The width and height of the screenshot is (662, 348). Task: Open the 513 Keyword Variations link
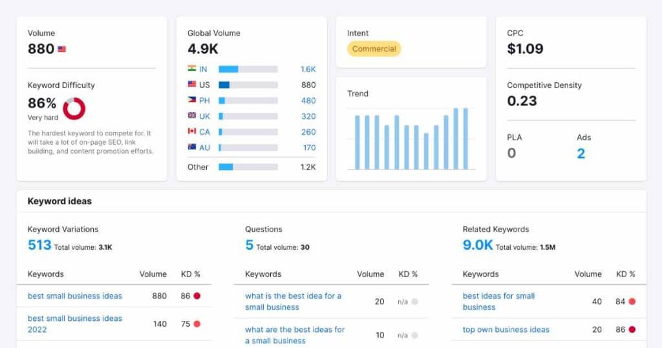point(39,245)
